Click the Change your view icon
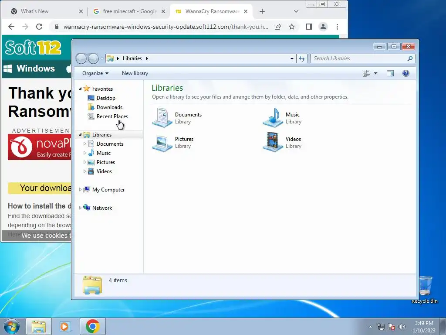The height and width of the screenshot is (335, 446). pyautogui.click(x=366, y=73)
